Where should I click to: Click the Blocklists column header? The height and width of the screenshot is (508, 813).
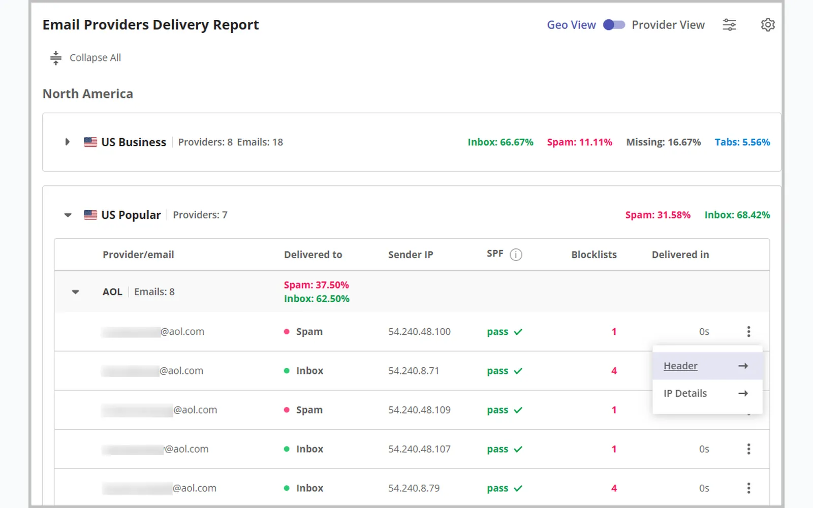tap(594, 255)
